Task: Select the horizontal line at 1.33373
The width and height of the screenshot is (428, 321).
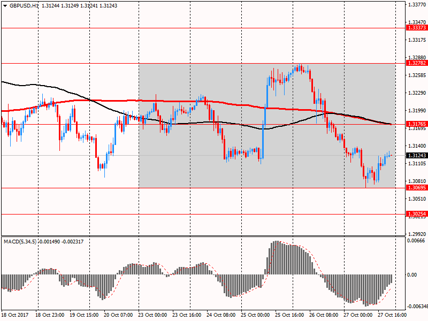Action: [x=203, y=28]
